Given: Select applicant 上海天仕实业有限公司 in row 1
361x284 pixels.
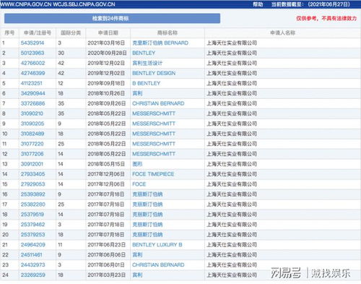Looking at the screenshot, I should pyautogui.click(x=232, y=43).
